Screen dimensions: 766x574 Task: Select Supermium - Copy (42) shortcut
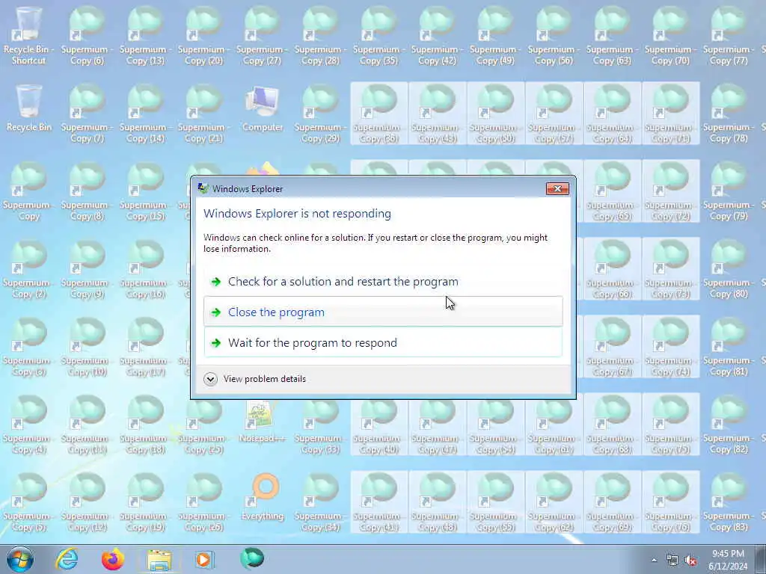[437, 36]
